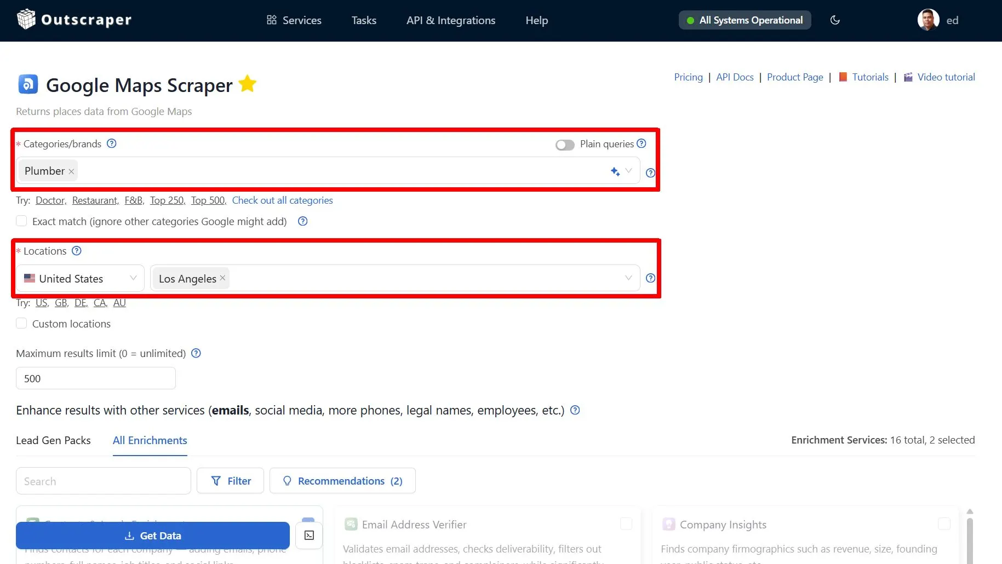Click help icon next to Plain queries

(642, 143)
